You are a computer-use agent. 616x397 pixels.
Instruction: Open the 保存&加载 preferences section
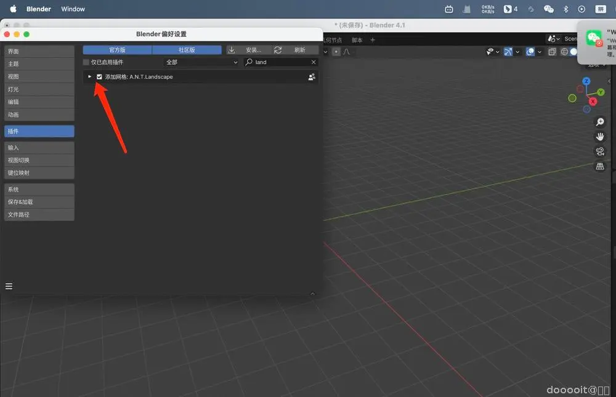(39, 202)
